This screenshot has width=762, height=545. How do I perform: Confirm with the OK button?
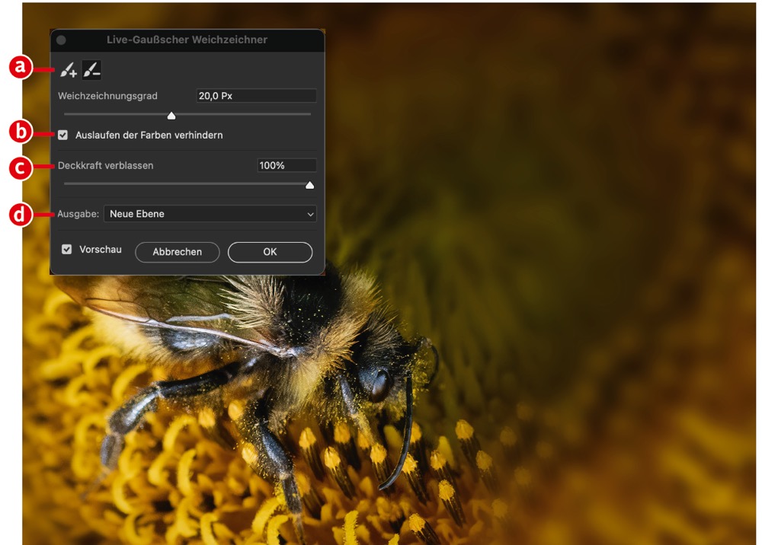click(271, 252)
